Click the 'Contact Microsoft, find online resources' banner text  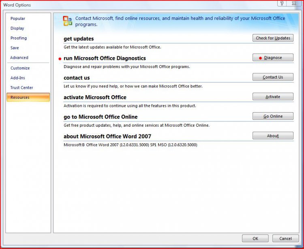[x=180, y=21]
